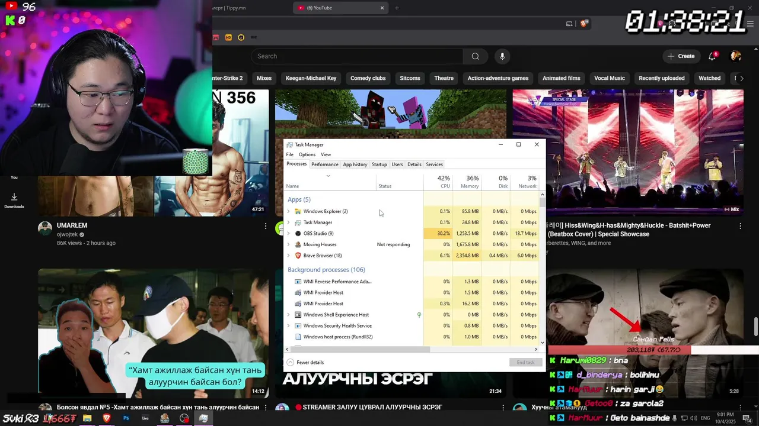
Task: Sort processes by the Network column
Action: [524, 182]
